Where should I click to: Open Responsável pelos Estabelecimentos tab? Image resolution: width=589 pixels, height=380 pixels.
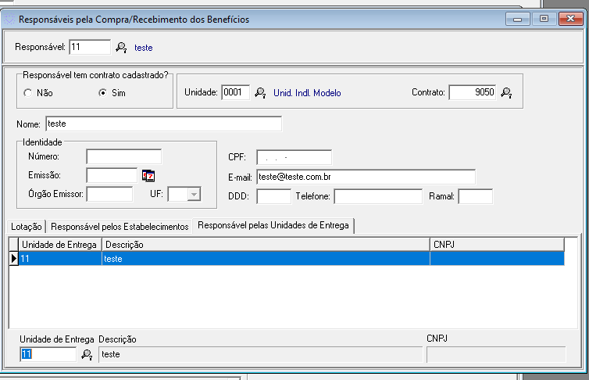[x=120, y=227]
